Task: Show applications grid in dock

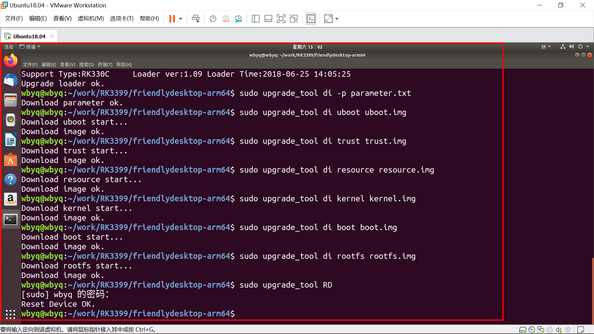Action: pyautogui.click(x=10, y=314)
